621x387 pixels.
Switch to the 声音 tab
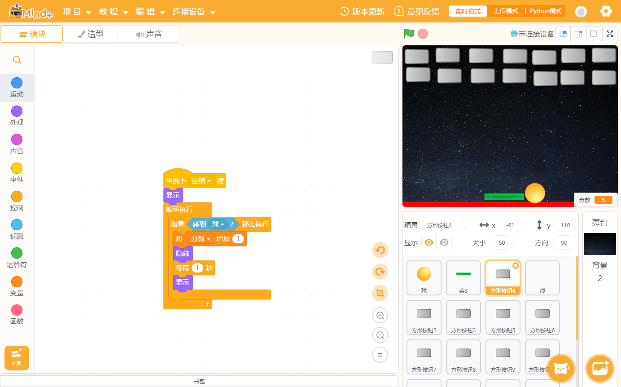tap(149, 34)
